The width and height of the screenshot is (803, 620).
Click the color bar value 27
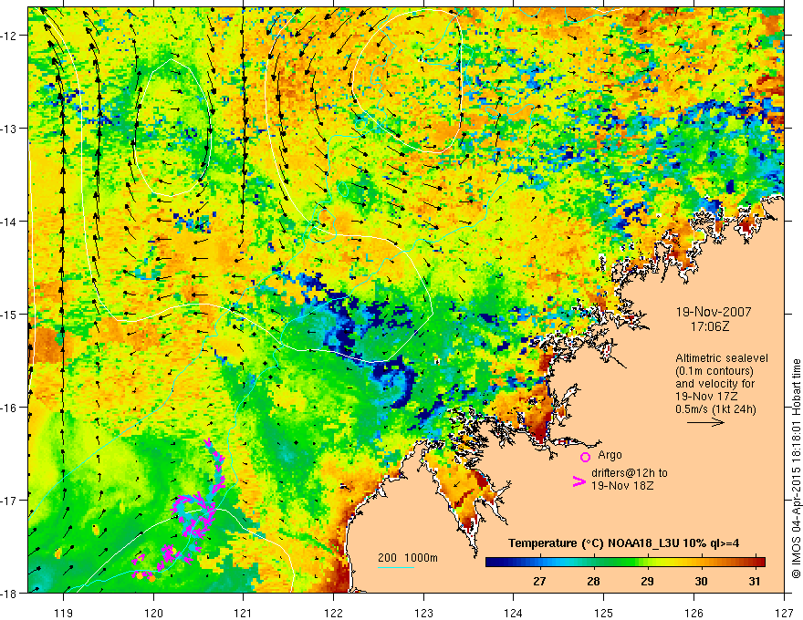click(x=539, y=581)
